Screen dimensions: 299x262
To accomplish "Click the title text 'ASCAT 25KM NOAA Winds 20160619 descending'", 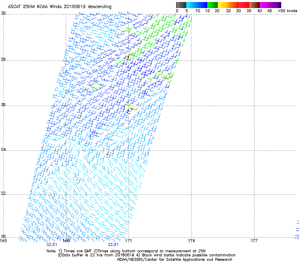I will (59, 7).
